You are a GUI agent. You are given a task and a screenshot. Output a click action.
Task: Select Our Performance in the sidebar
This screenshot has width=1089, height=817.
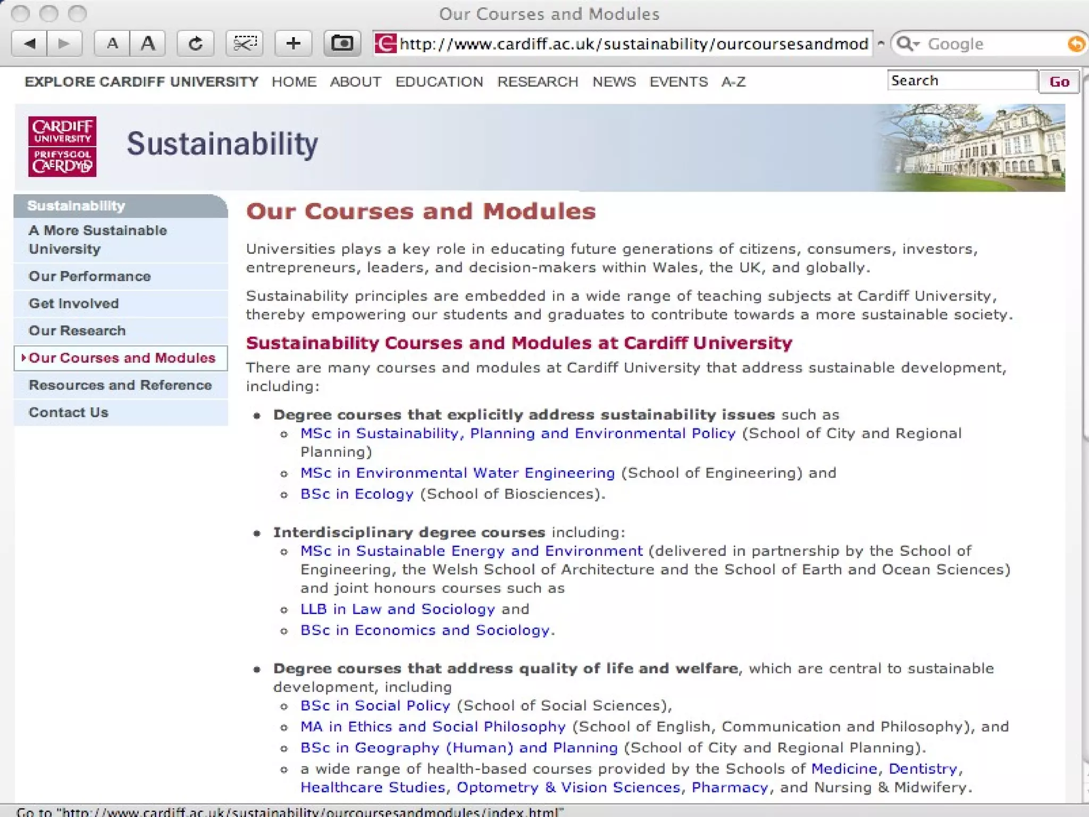point(89,277)
